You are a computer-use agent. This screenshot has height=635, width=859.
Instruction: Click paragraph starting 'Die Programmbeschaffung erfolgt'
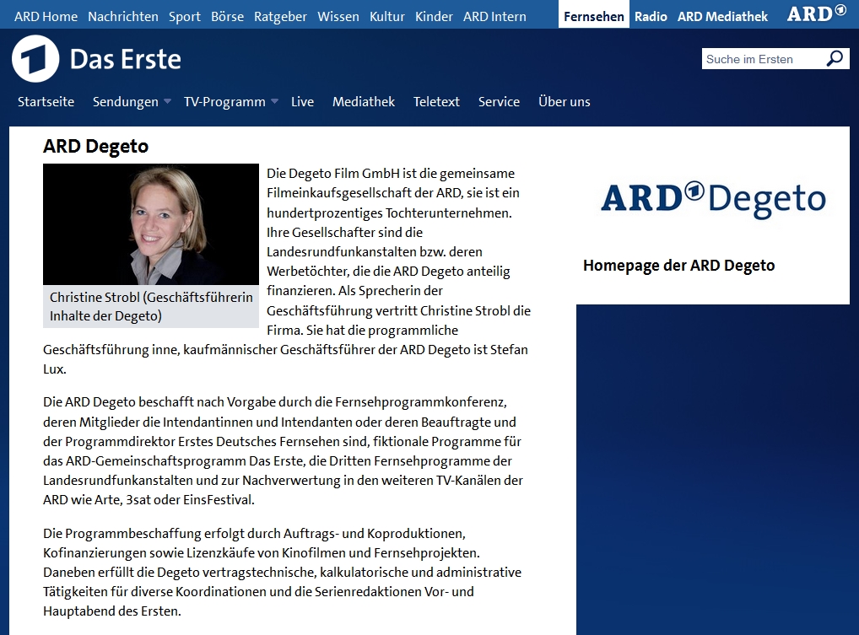(x=283, y=572)
